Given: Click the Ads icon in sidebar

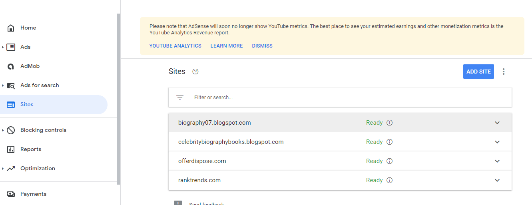Looking at the screenshot, I should (11, 47).
